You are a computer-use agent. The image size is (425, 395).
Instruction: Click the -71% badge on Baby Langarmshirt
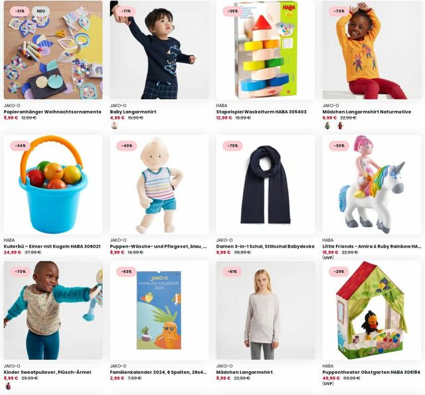tap(126, 11)
